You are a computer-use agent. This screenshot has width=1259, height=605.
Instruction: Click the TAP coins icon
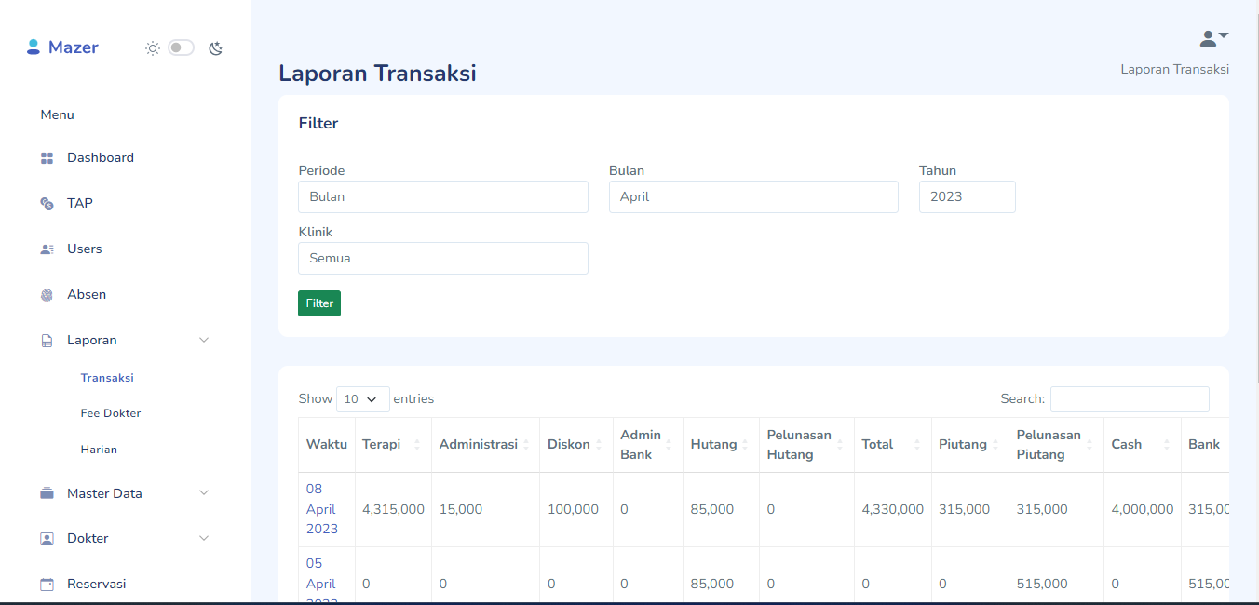[47, 204]
